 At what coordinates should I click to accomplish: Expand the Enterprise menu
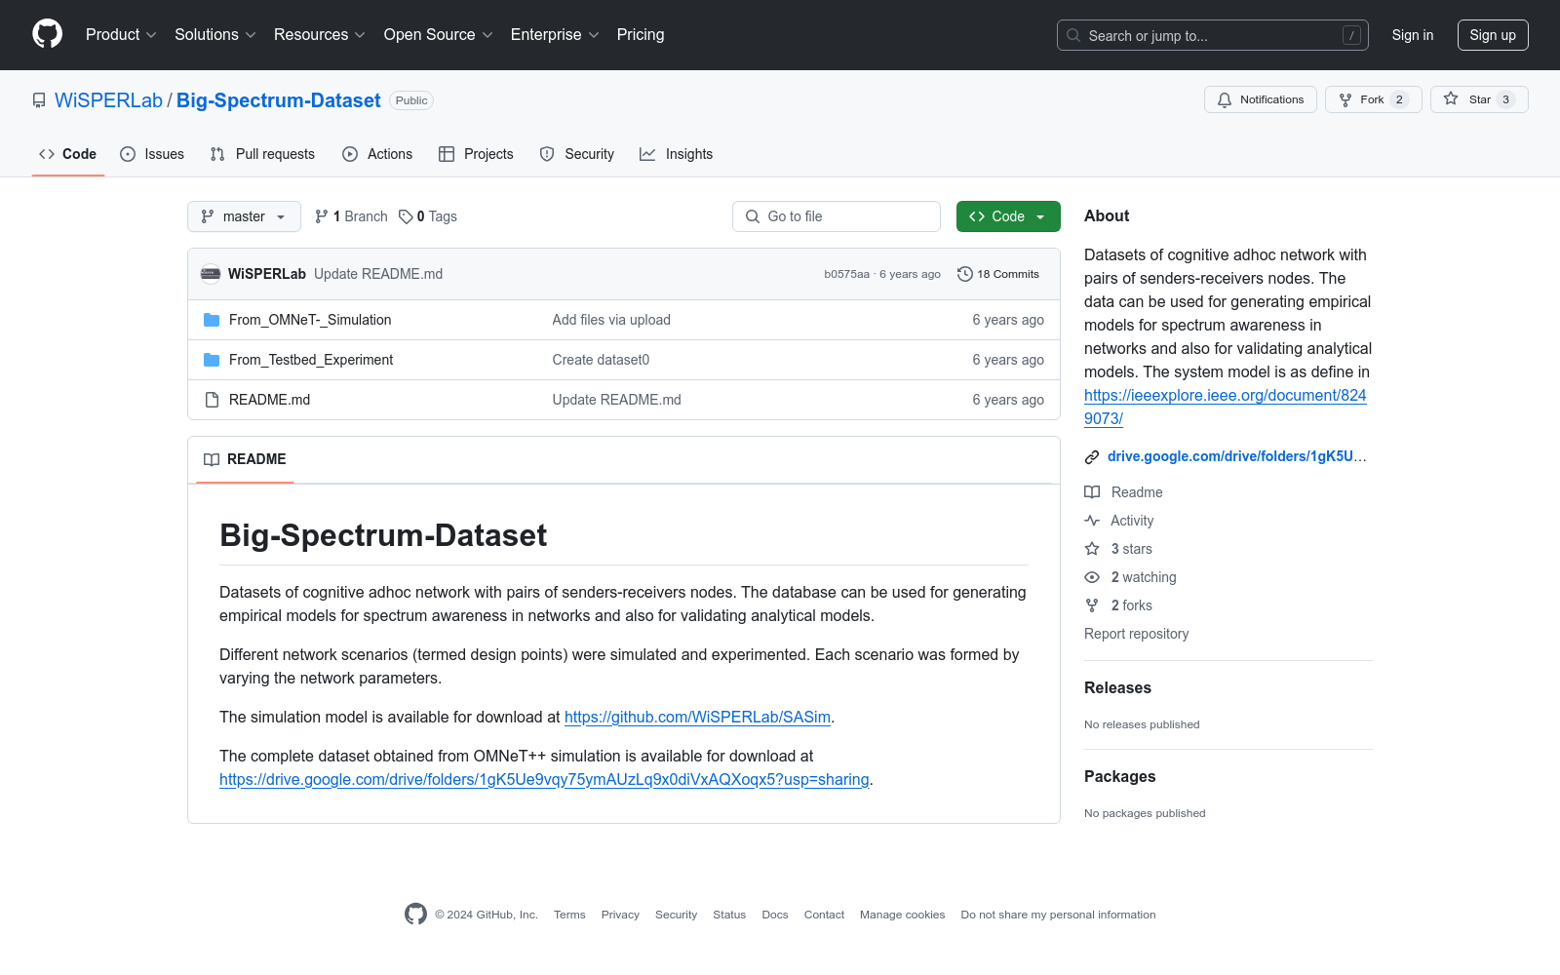click(555, 35)
